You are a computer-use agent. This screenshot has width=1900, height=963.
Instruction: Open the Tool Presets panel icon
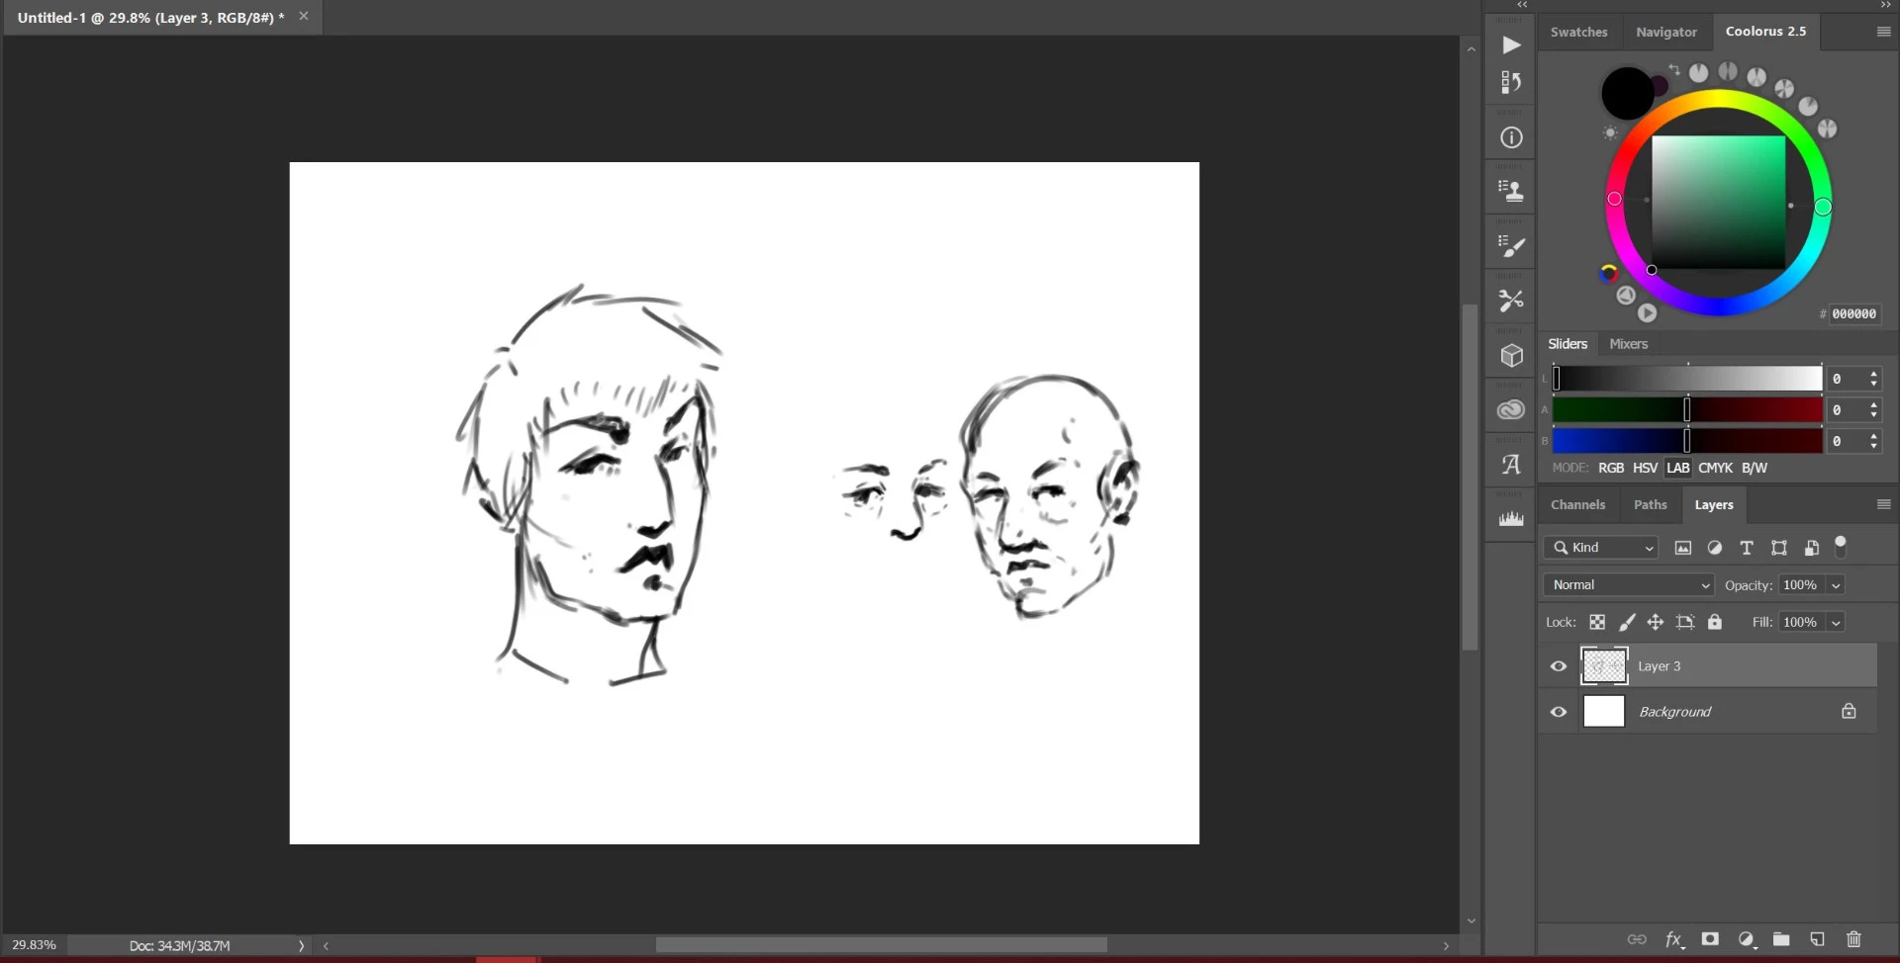[x=1511, y=301]
